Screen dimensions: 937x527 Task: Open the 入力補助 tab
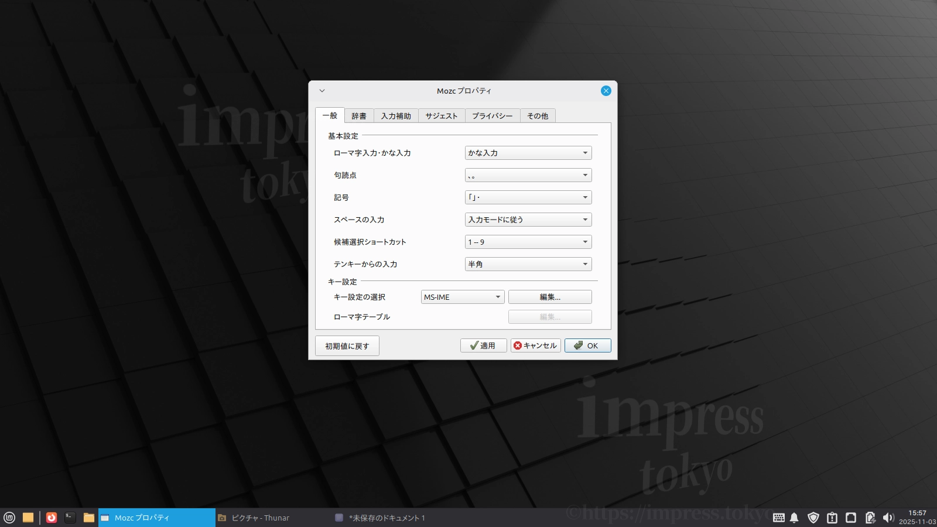point(396,116)
